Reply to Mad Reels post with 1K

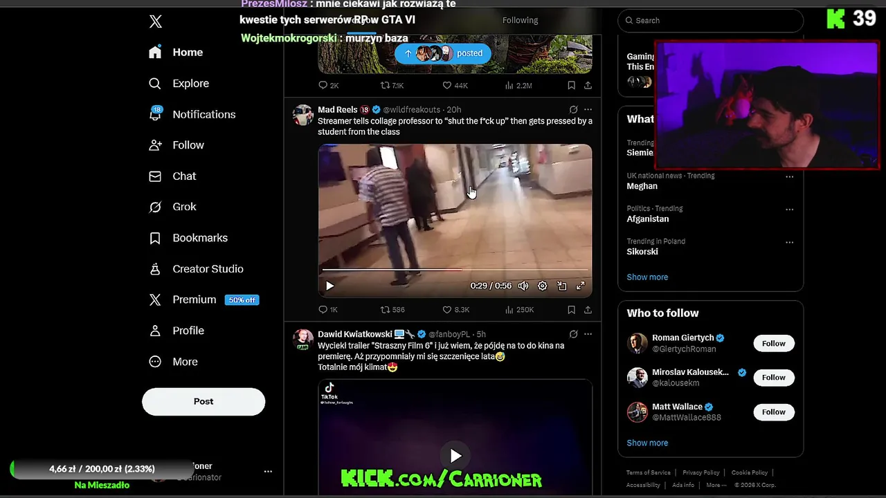point(328,310)
